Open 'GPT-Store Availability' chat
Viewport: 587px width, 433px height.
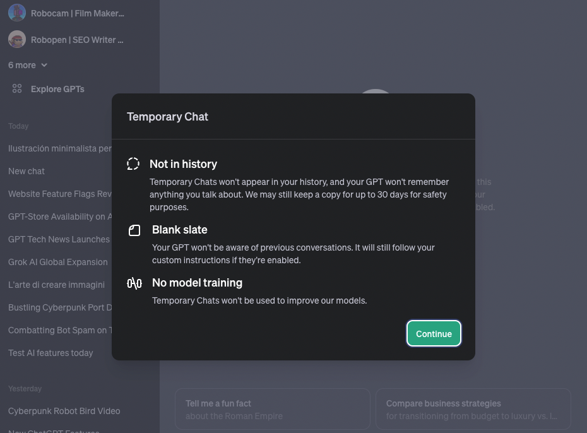(60, 216)
